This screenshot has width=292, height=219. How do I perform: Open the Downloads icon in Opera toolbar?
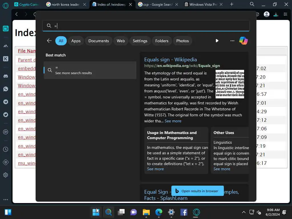pos(276,14)
